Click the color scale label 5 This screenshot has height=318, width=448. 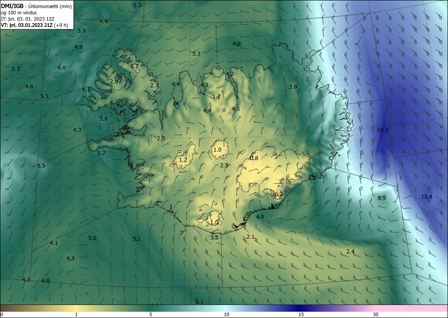(x=151, y=314)
